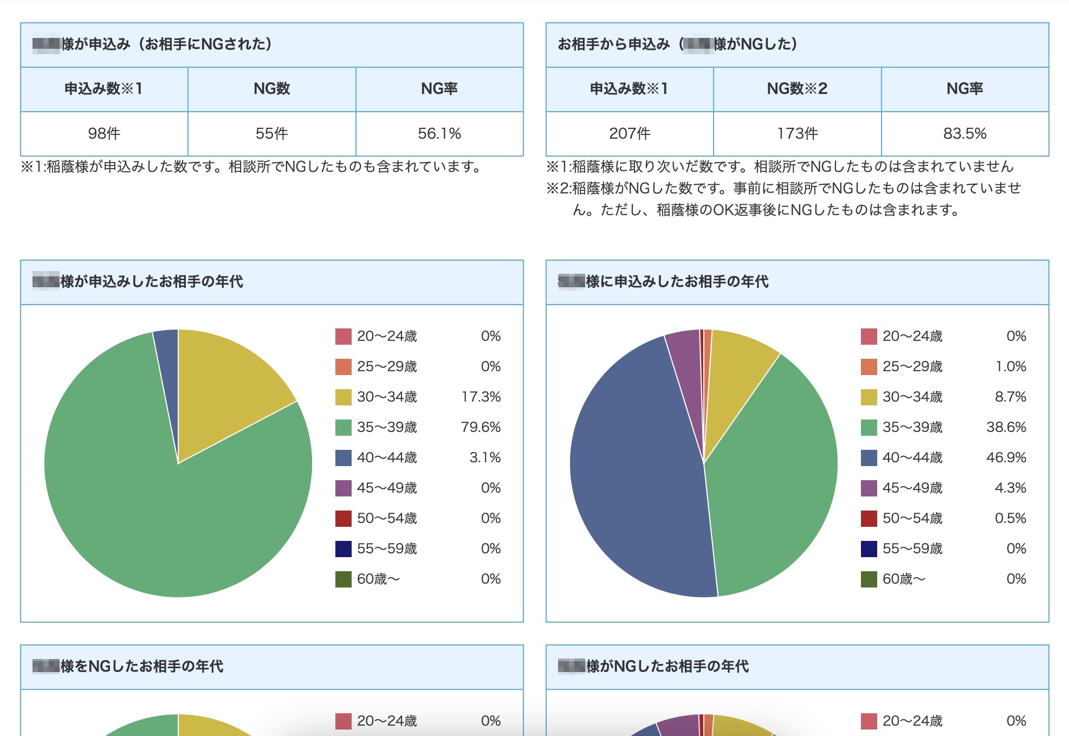Click the 207件 applications count cell
The image size is (1069, 736).
click(630, 134)
